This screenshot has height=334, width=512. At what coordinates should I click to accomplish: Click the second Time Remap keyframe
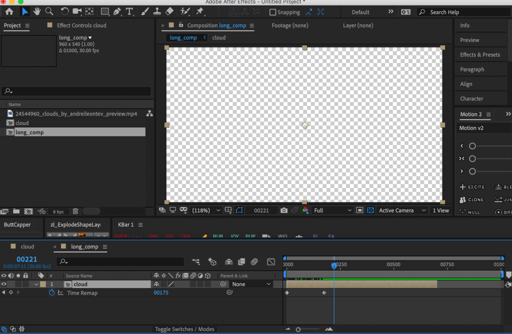[324, 293]
